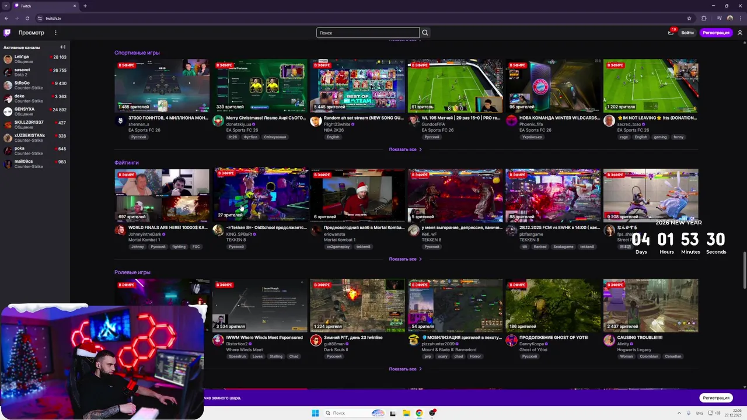Open SKILLZ0R1337 channel in sidebar

point(35,125)
